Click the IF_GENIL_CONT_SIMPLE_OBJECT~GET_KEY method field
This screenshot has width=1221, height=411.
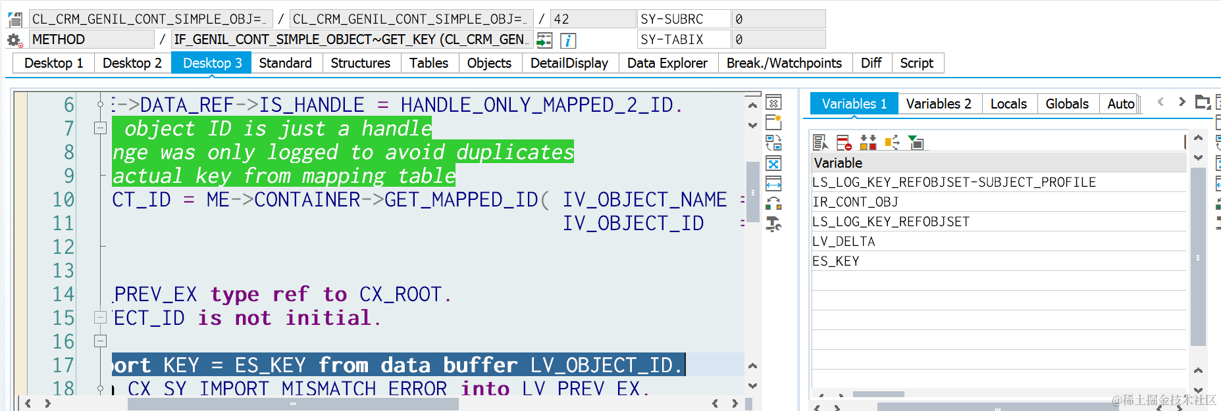click(x=352, y=39)
